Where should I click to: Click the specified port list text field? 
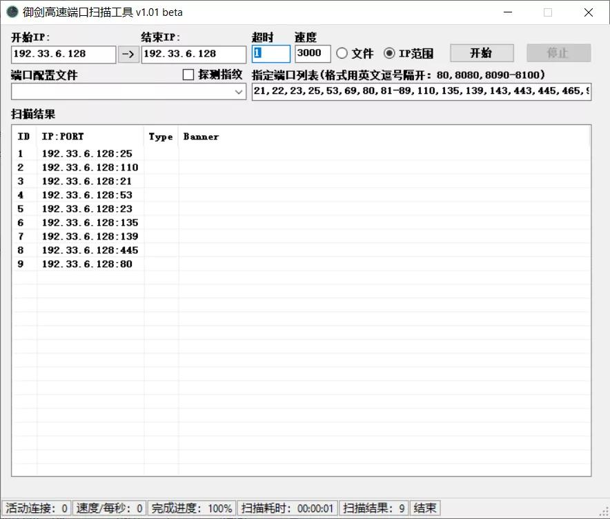pyautogui.click(x=421, y=92)
